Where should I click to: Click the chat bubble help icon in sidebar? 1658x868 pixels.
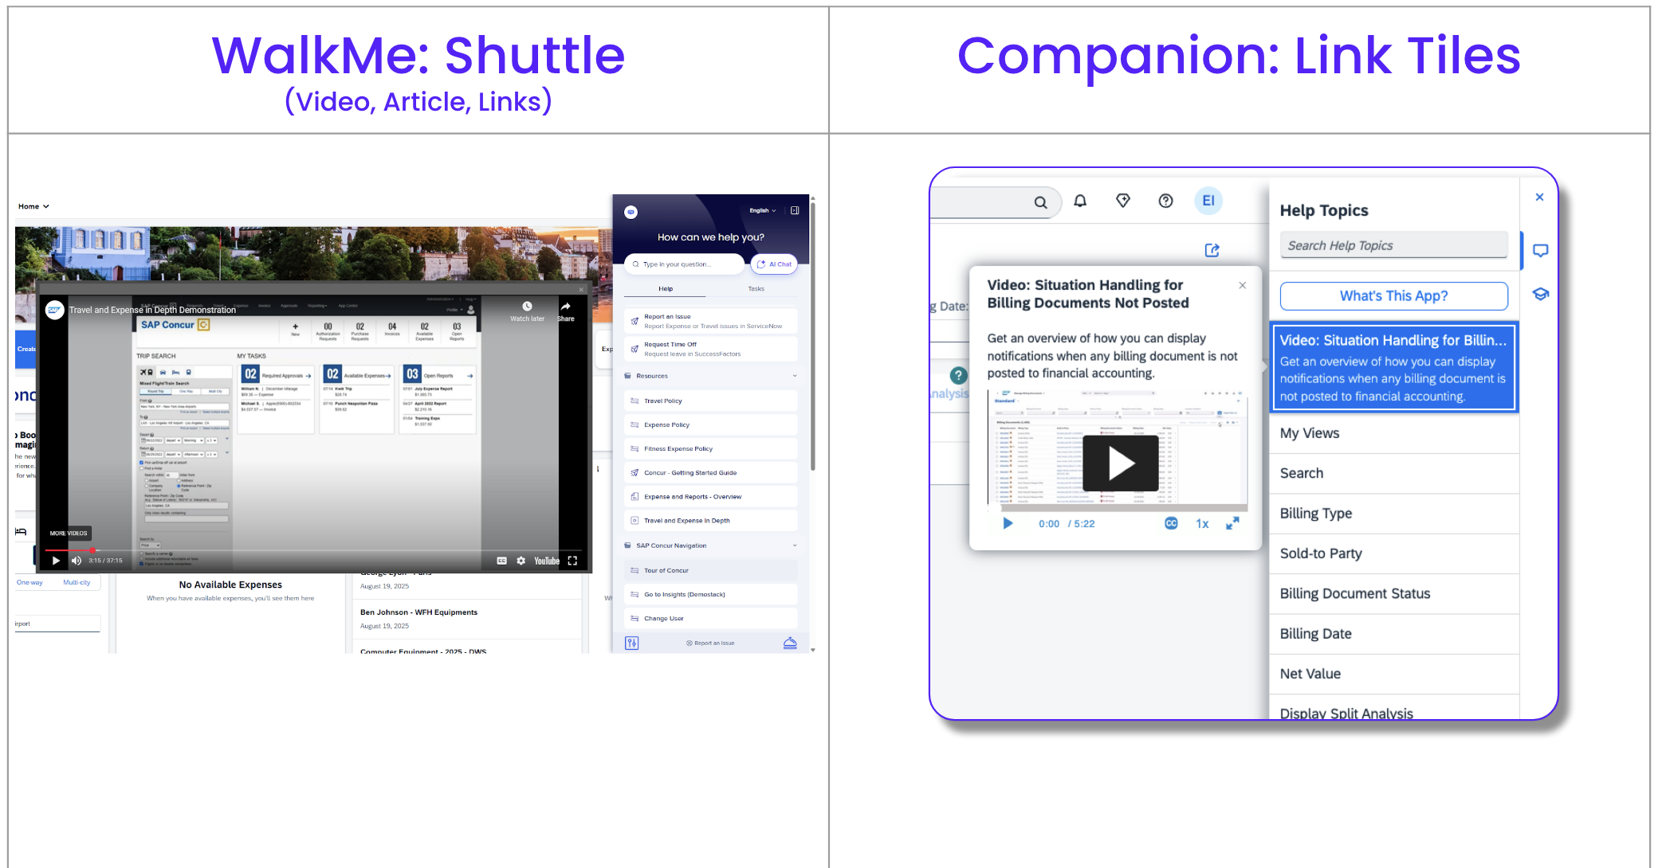[x=1541, y=251]
